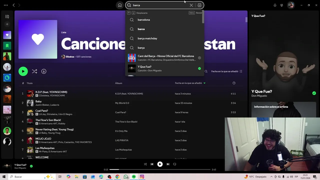Screen dimensions: 320x180
Task: Open the user profile avatar menu
Action: [291, 5]
